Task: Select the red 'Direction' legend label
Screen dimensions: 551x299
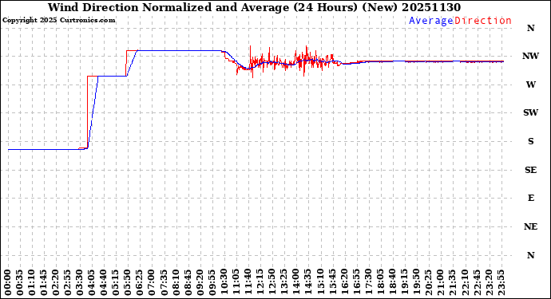Action: coord(483,21)
